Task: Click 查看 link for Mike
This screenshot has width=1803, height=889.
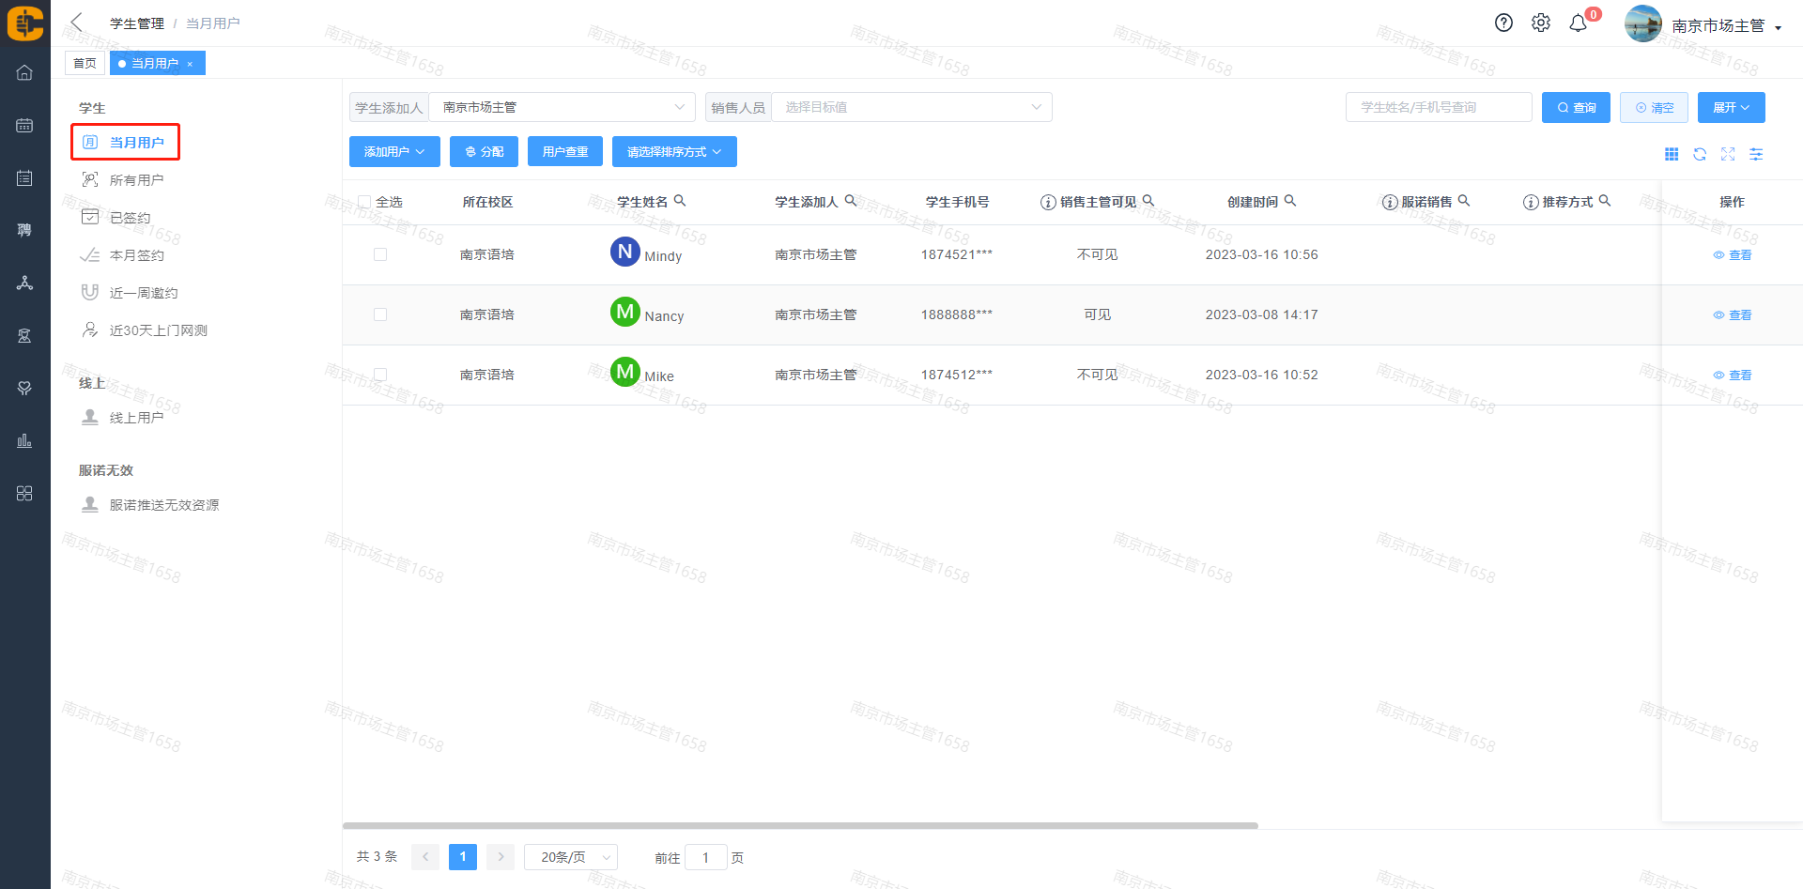Action: [x=1733, y=376]
